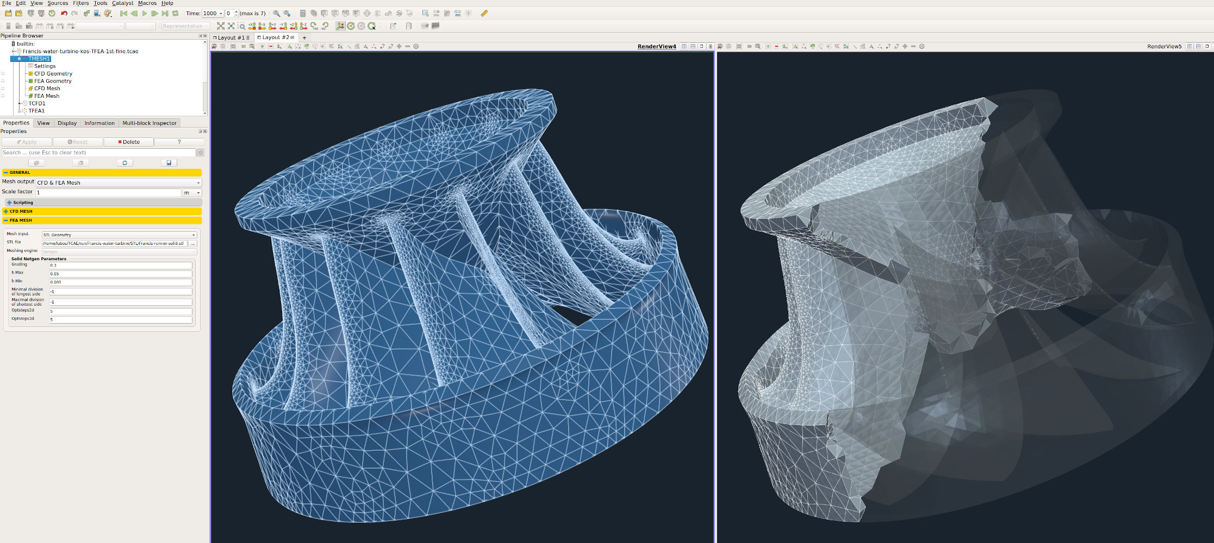
Task: Show or hide the CFD Mesh item
Action: (x=3, y=89)
